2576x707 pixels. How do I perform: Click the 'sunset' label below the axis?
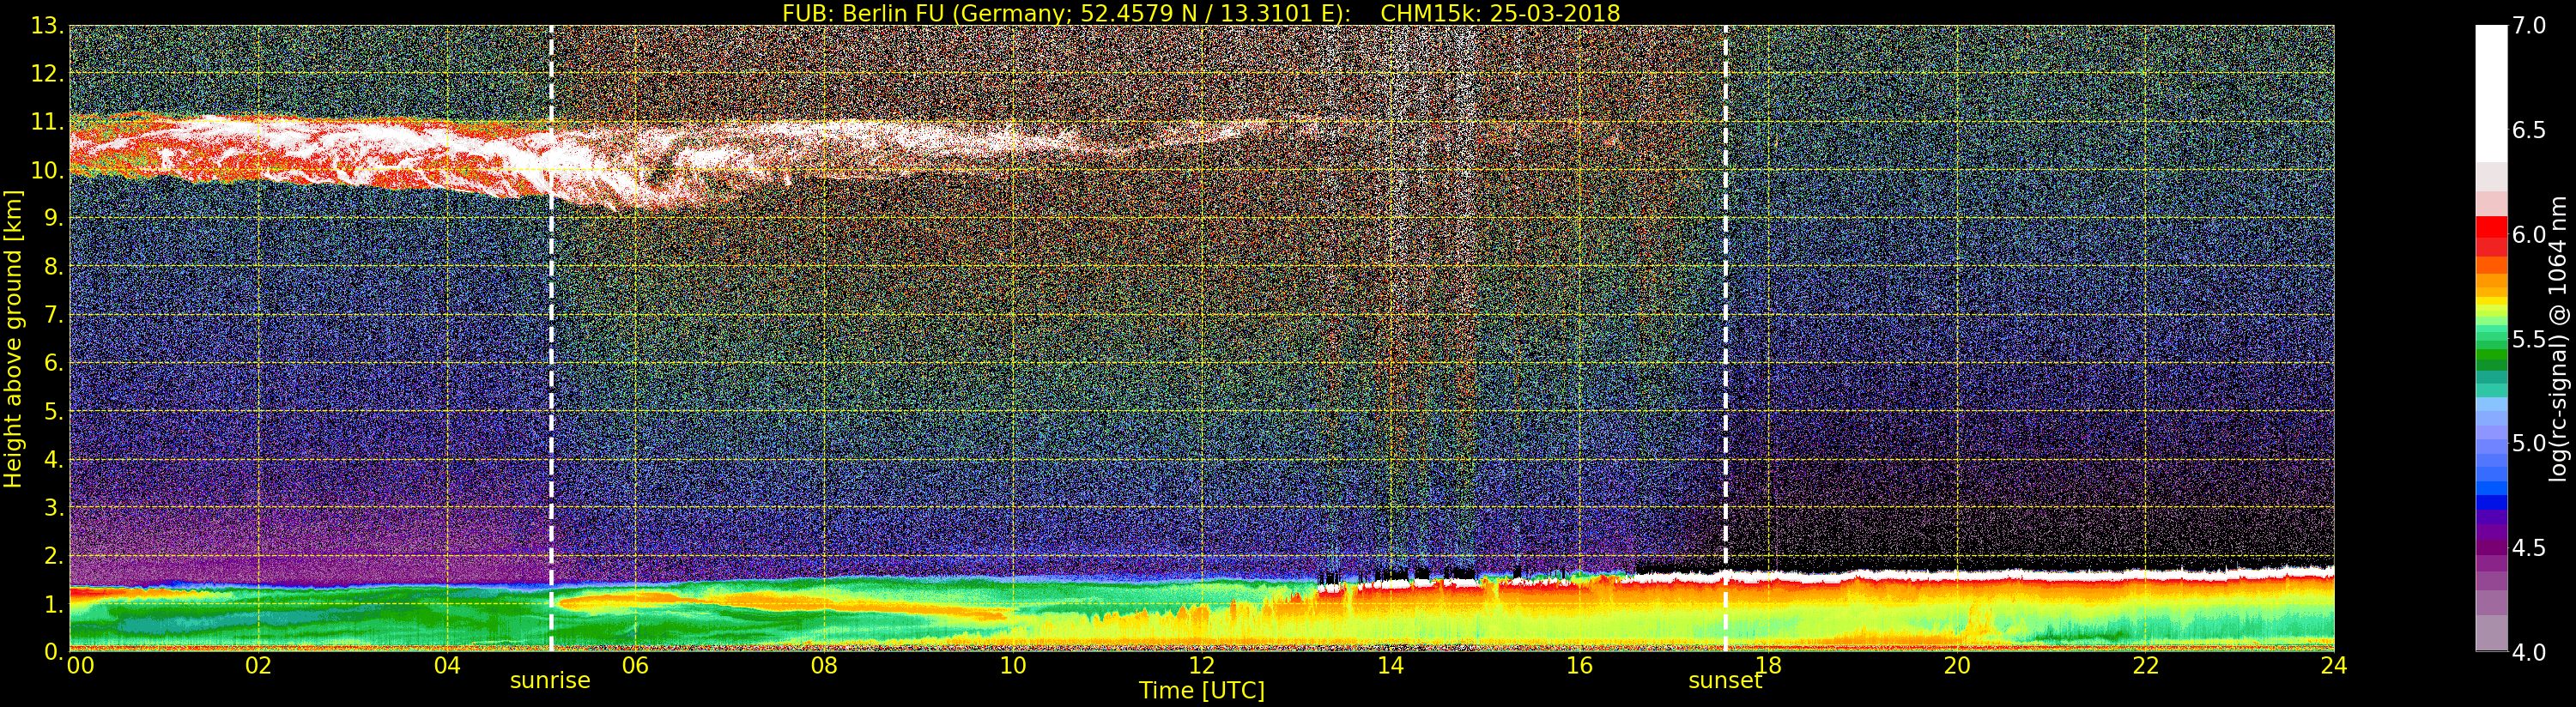click(x=1725, y=681)
